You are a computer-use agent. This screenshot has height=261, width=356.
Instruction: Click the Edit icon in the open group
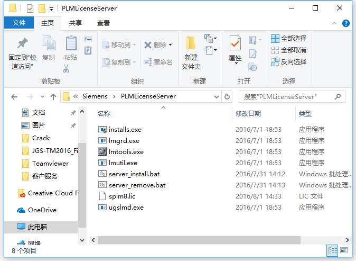(x=252, y=53)
